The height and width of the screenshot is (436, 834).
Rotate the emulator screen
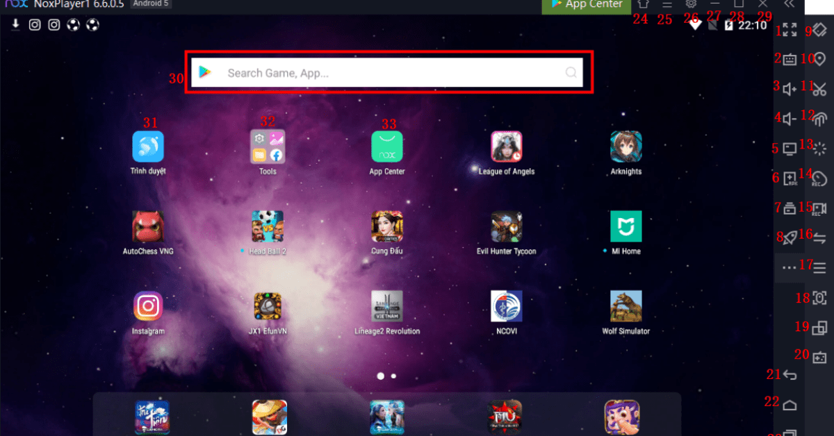[x=820, y=30]
